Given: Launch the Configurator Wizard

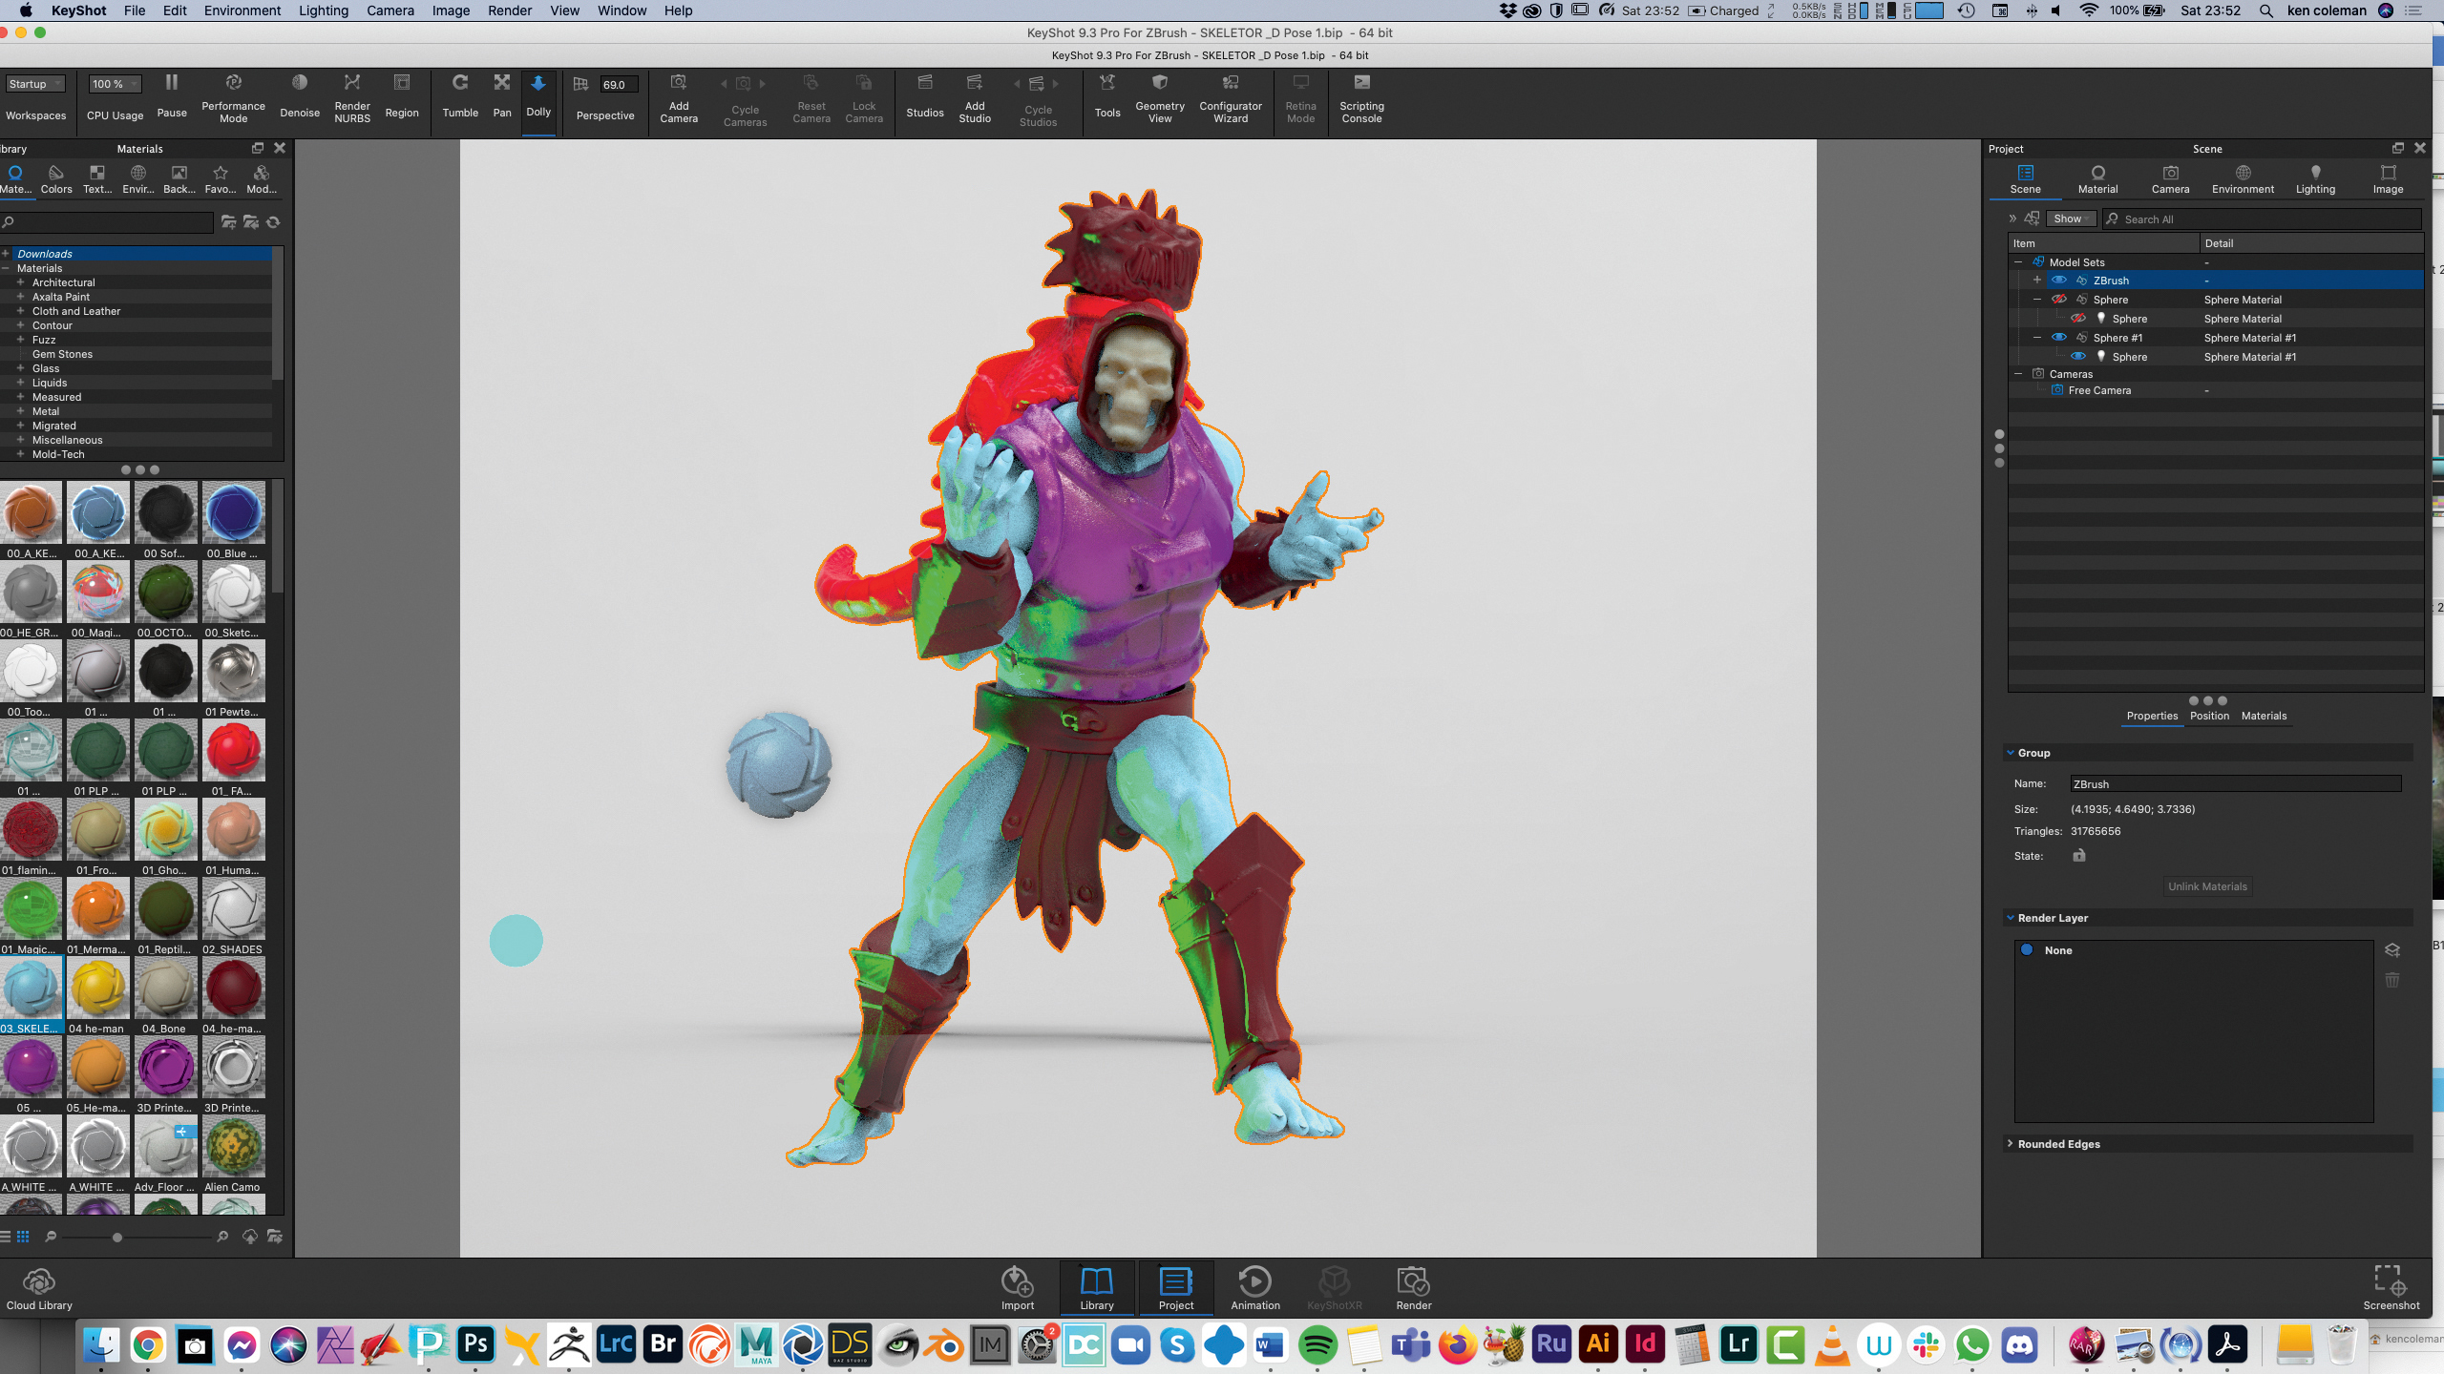Looking at the screenshot, I should click(1231, 98).
